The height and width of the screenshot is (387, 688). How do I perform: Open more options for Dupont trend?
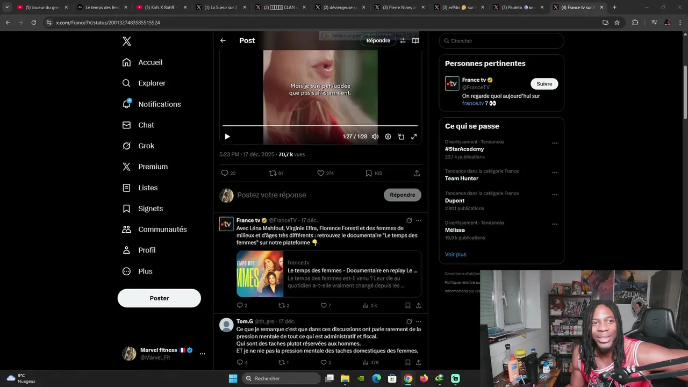coord(555,195)
